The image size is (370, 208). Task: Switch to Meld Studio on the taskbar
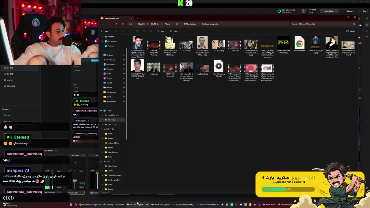coord(269,205)
